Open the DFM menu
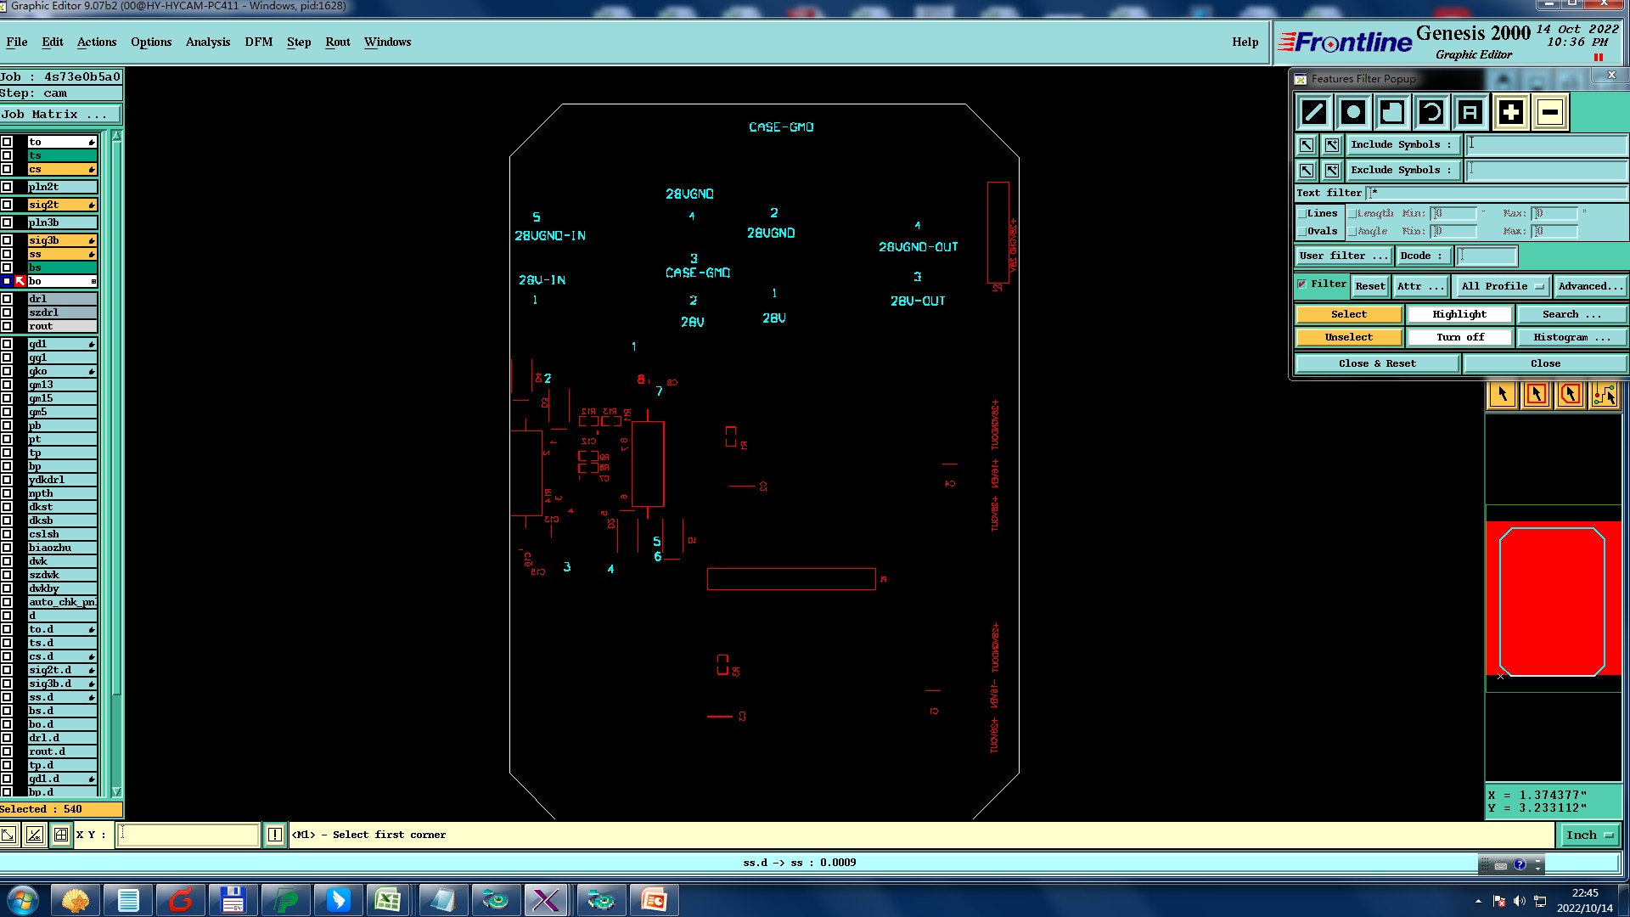Viewport: 1630px width, 917px height. pyautogui.click(x=258, y=42)
